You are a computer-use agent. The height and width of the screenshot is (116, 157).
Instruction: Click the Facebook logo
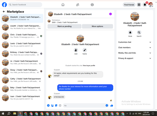coord(4,5)
